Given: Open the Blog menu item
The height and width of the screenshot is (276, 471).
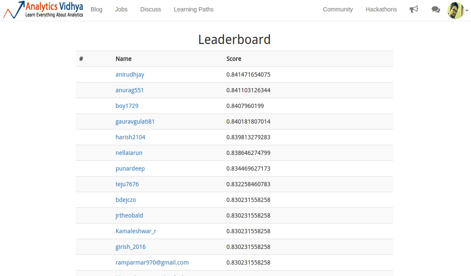Looking at the screenshot, I should pyautogui.click(x=96, y=9).
